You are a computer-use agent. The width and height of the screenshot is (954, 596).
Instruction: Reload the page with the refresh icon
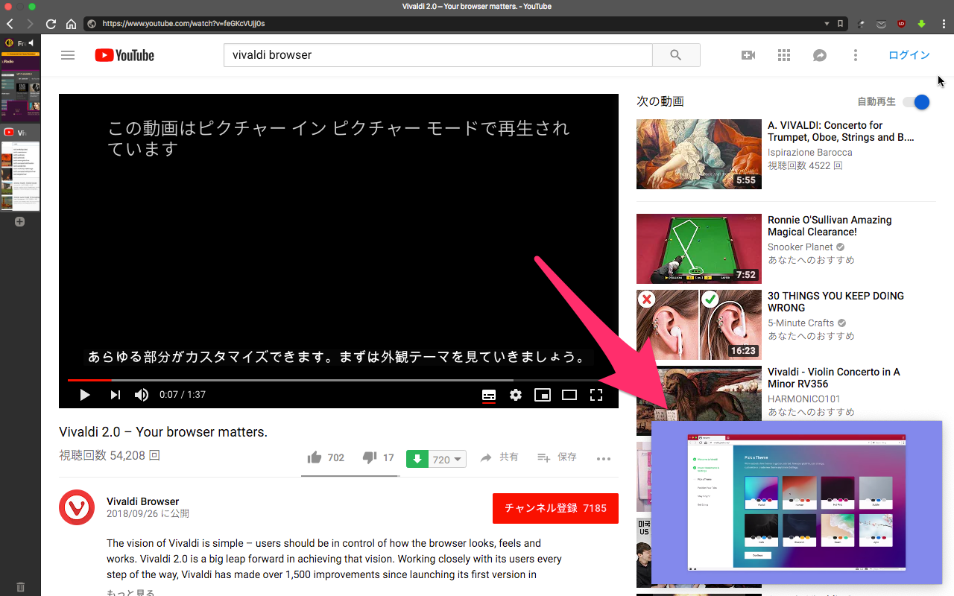51,24
